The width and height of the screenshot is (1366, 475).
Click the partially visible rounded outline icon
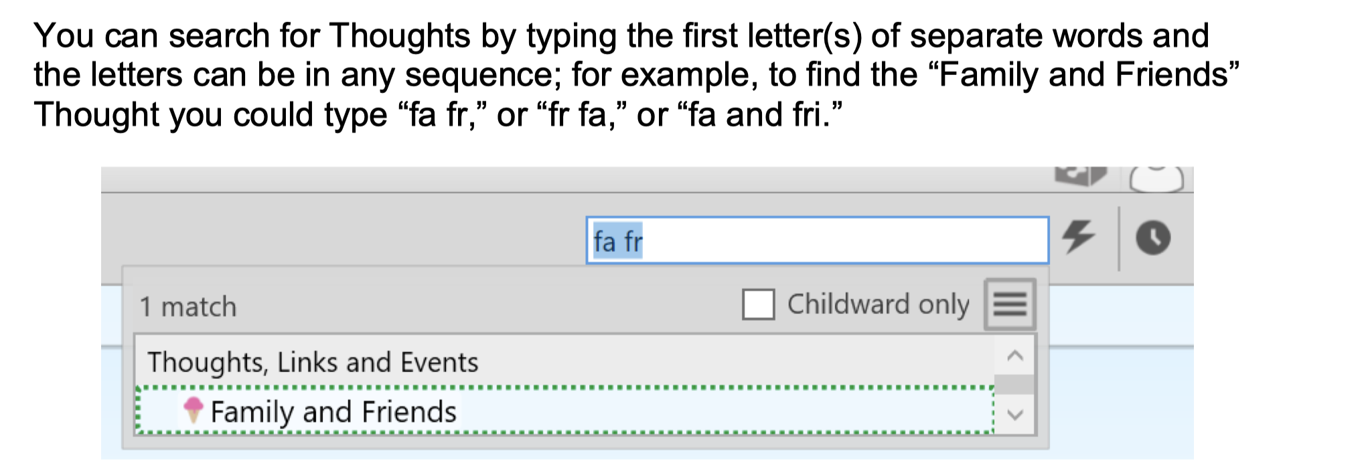click(1156, 179)
